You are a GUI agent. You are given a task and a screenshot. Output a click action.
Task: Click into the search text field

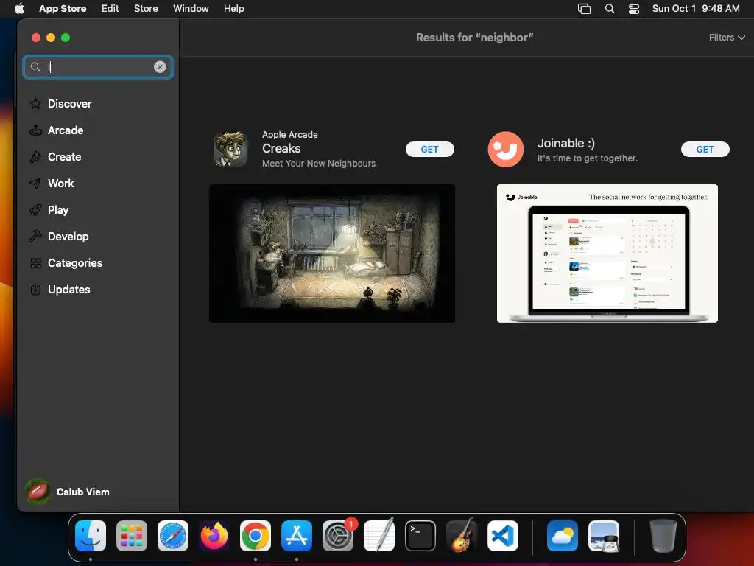tap(99, 67)
